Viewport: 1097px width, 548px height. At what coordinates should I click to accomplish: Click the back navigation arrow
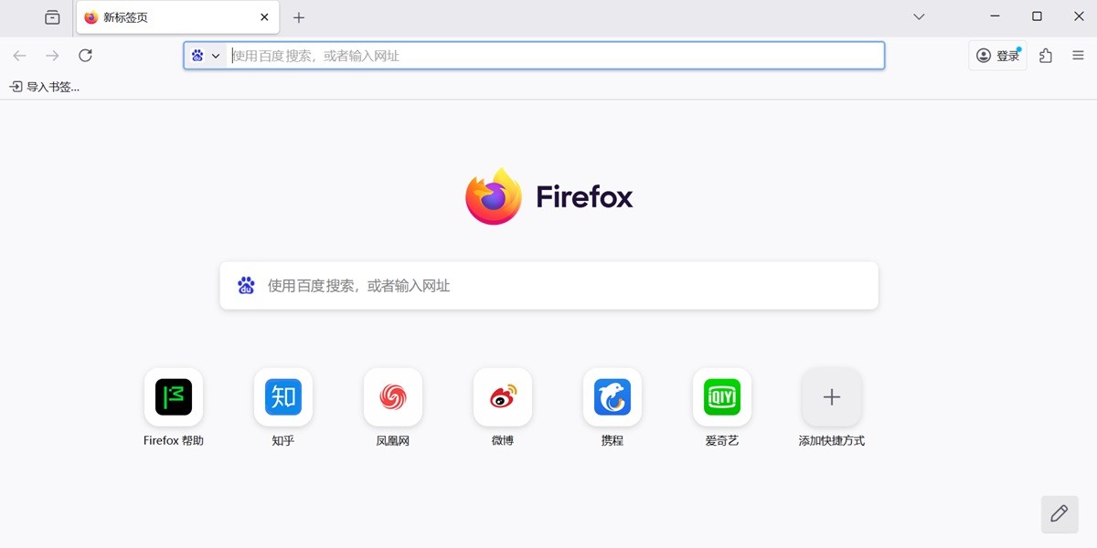(20, 56)
